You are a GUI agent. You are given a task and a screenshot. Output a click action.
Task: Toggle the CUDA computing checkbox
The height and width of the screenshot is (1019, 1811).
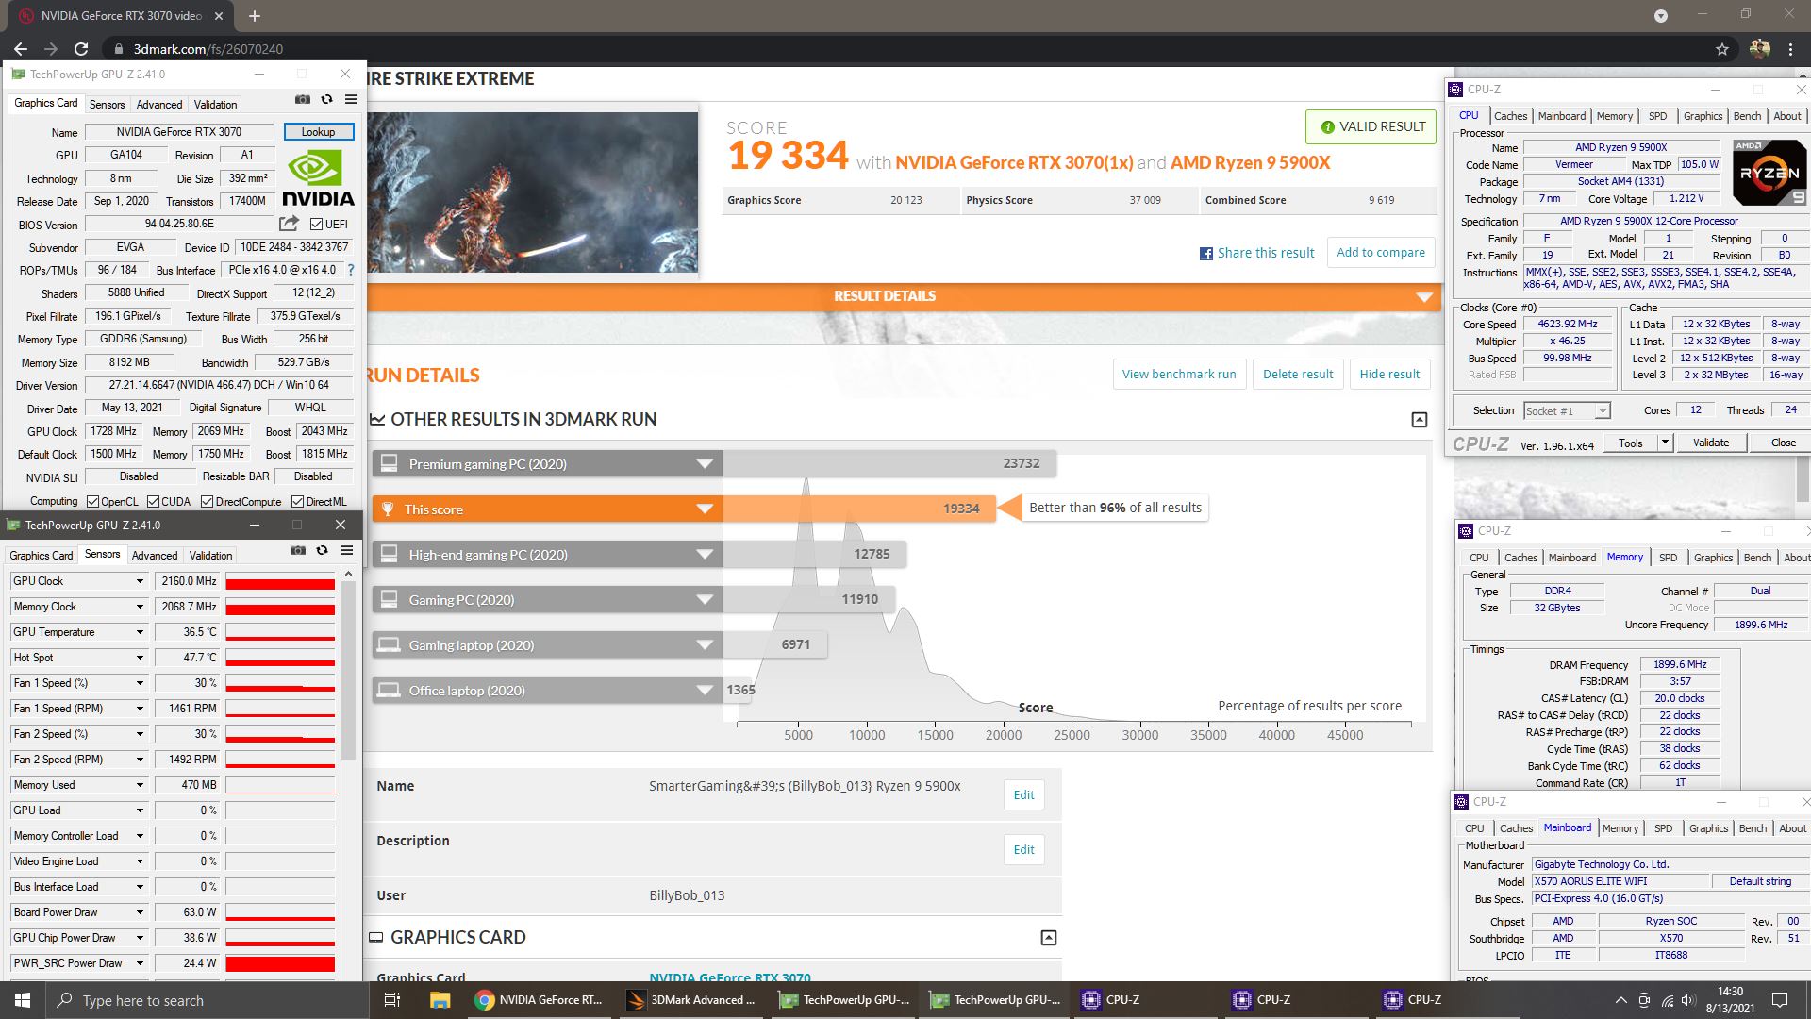pyautogui.click(x=153, y=502)
